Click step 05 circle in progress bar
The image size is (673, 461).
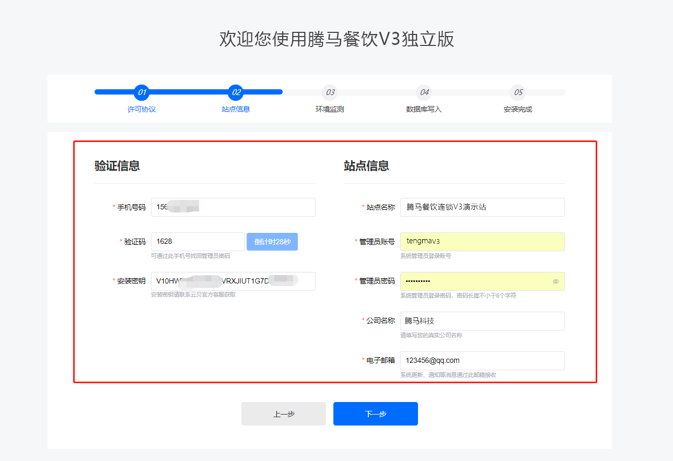coord(518,92)
